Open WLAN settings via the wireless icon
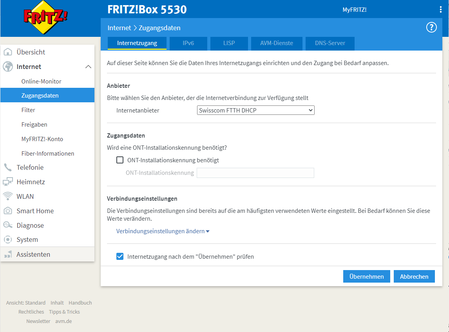The image size is (449, 332). click(8, 196)
